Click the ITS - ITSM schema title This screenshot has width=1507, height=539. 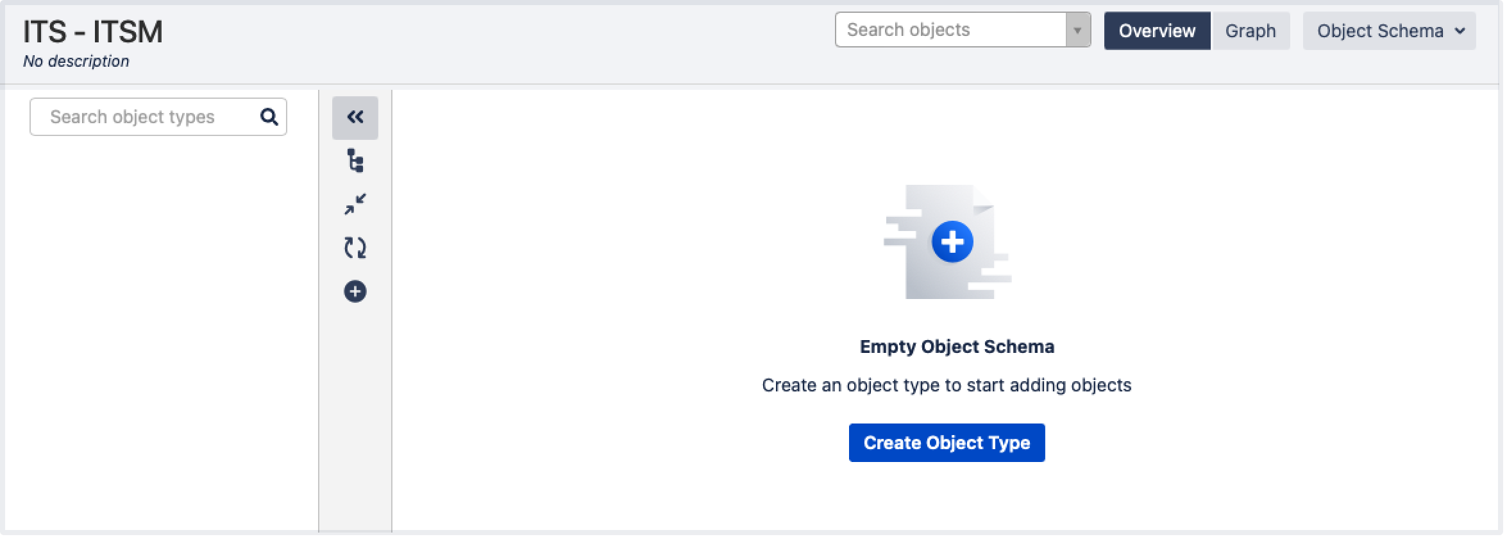(x=93, y=31)
